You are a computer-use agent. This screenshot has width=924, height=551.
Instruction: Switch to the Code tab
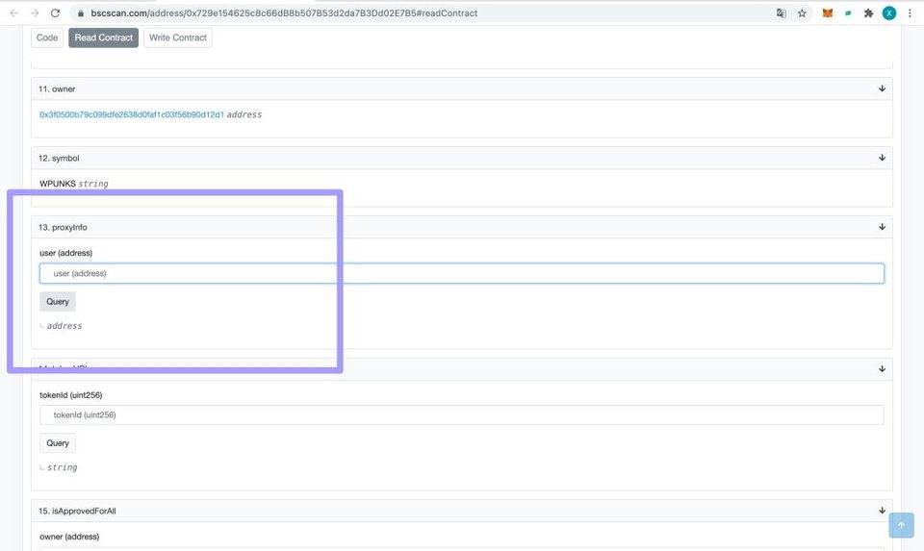[47, 38]
